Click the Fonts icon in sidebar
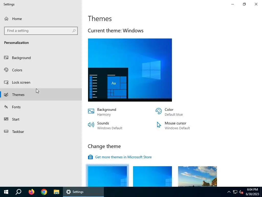This screenshot has height=197, width=262. [x=6, y=107]
